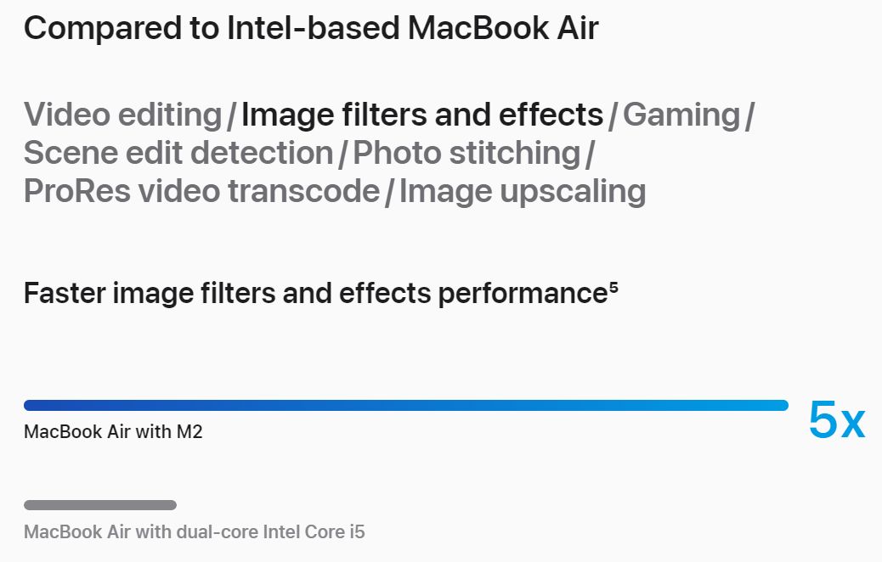The width and height of the screenshot is (882, 562).
Task: Click the Compared to Intel-based MacBook Air heading
Action: pyautogui.click(x=311, y=27)
